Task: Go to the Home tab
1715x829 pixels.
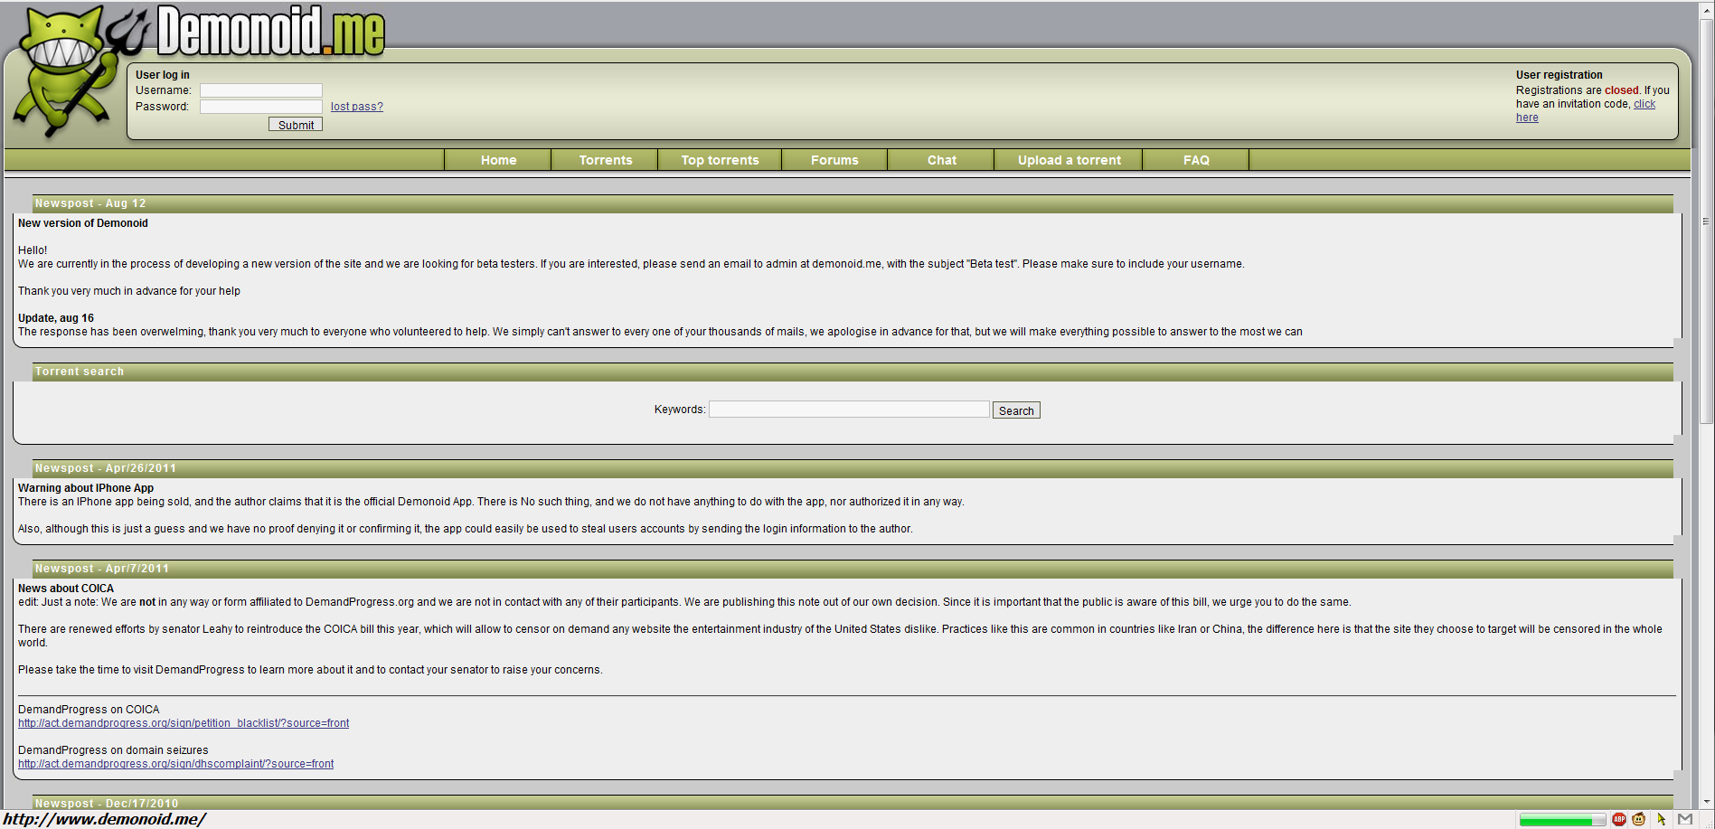Action: point(498,160)
